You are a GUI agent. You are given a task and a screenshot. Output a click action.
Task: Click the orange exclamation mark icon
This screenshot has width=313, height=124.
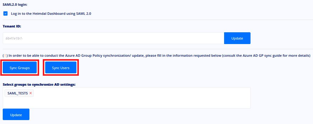(5, 56)
